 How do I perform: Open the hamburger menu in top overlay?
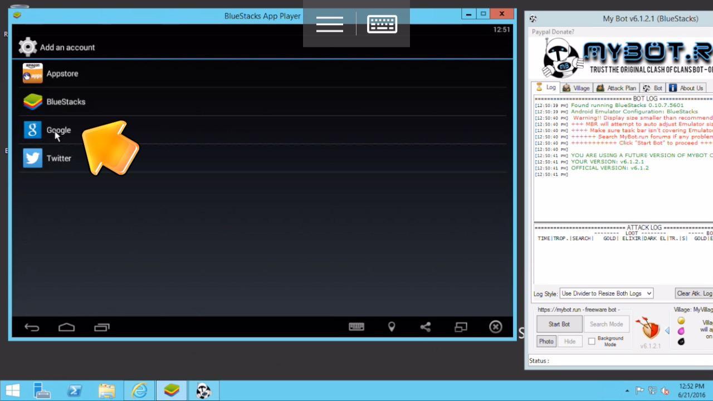point(330,24)
